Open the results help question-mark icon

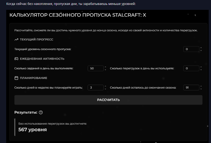[41, 112]
